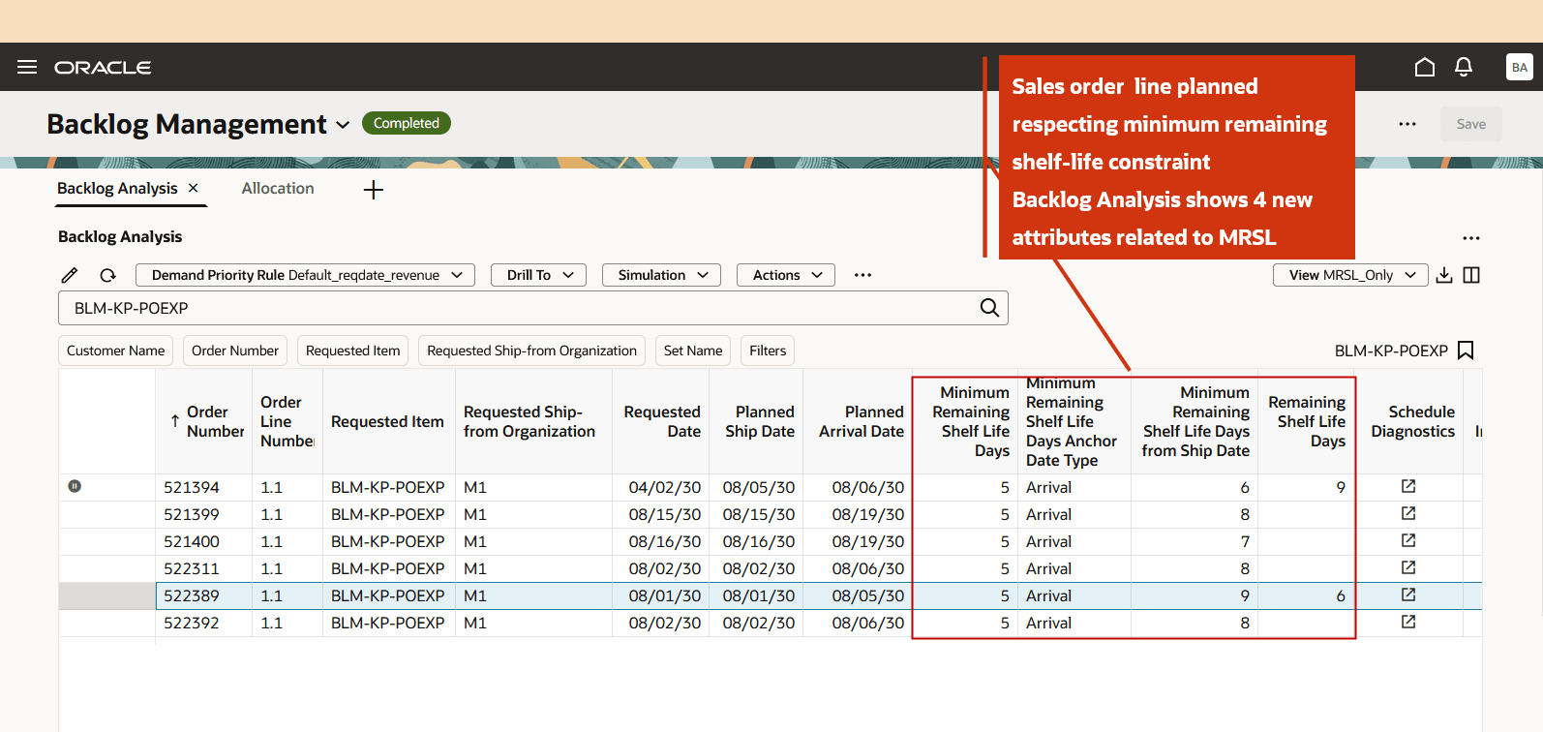Screen dimensions: 1543x732
Task: Click planned ship date 08/05/30 cell
Action: (x=758, y=487)
